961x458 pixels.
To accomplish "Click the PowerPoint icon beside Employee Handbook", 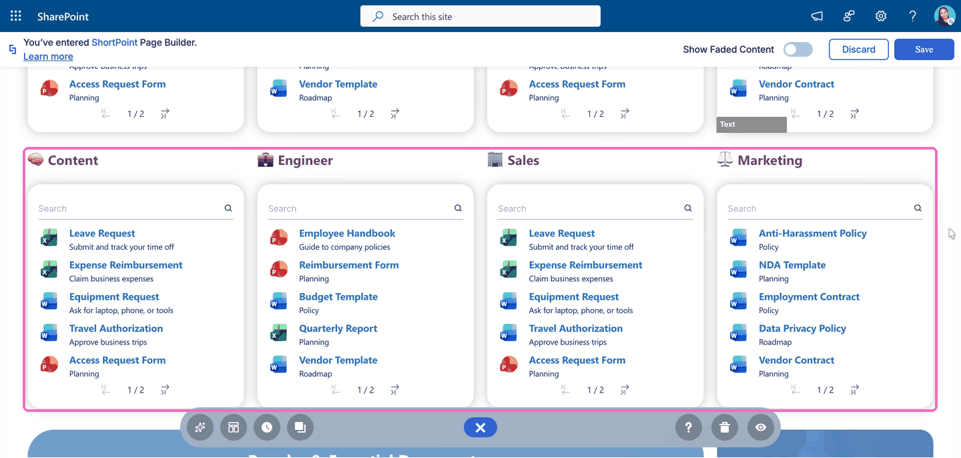I will [x=278, y=238].
